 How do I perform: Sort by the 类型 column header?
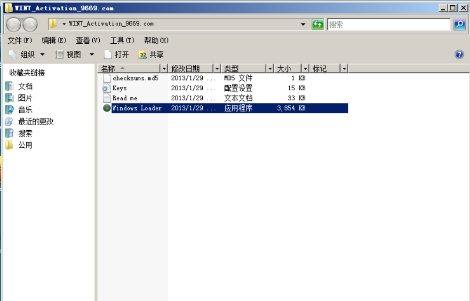(x=244, y=69)
